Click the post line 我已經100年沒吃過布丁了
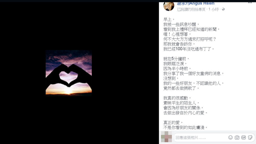 (x=189, y=49)
